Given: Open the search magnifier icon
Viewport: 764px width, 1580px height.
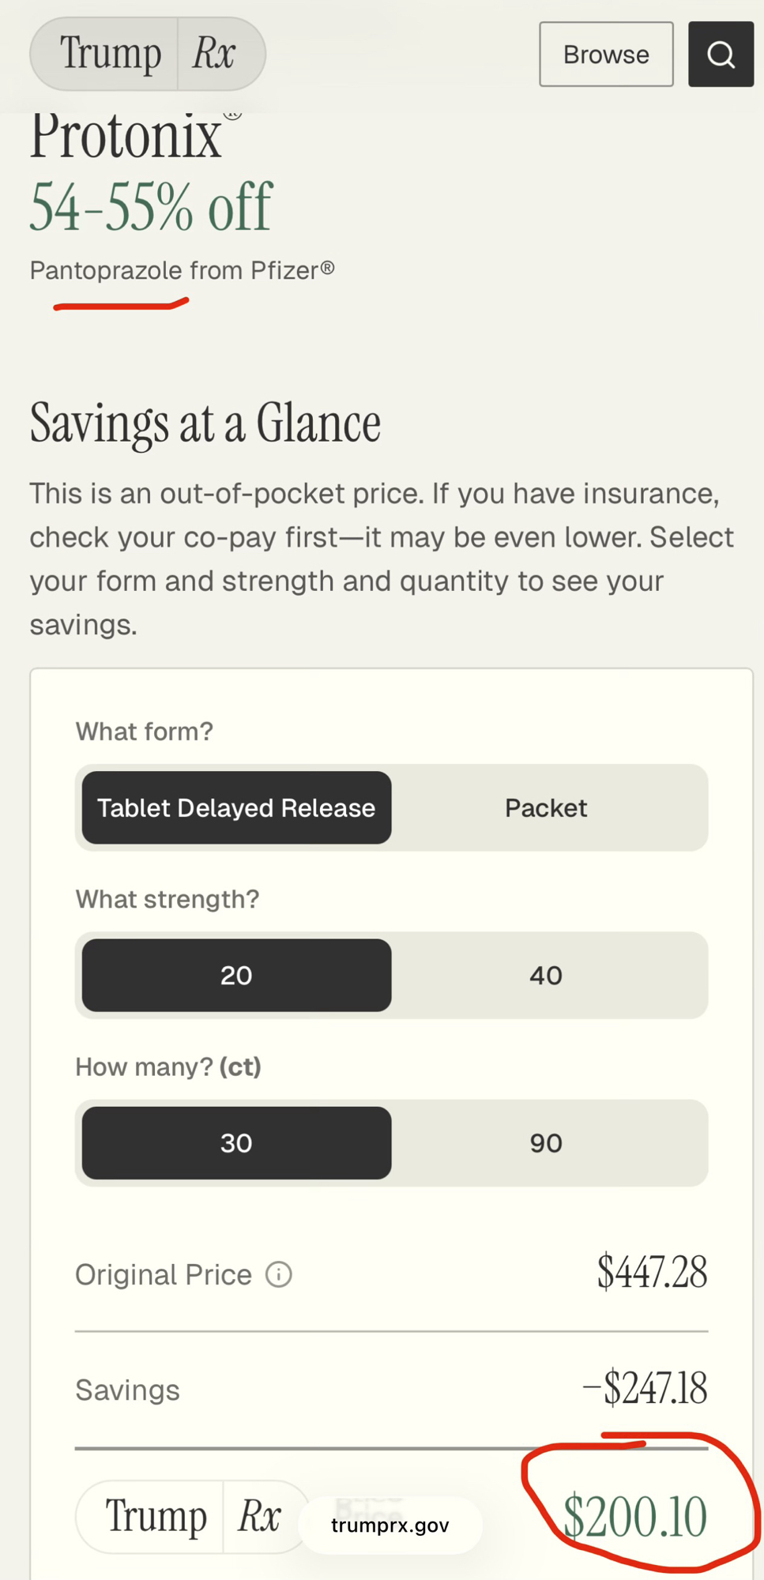Looking at the screenshot, I should (x=721, y=55).
